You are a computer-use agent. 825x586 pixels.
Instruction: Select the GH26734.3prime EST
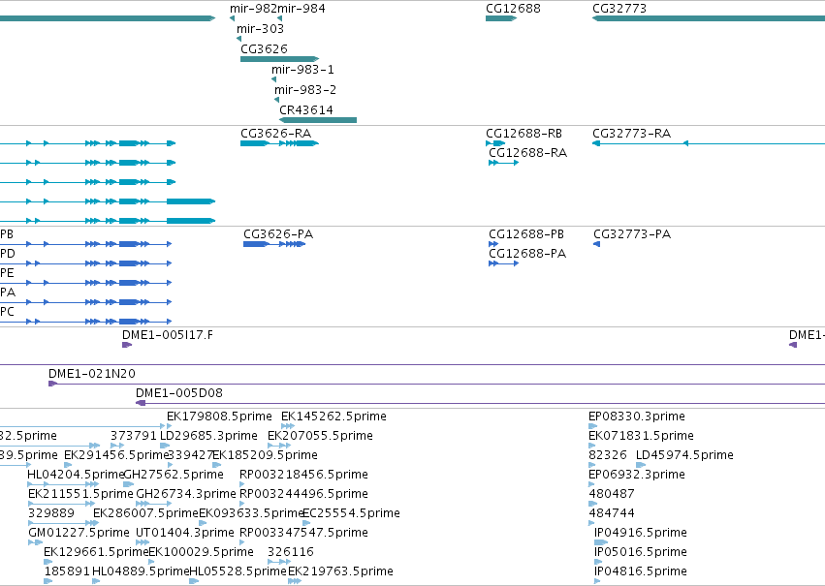pyautogui.click(x=153, y=504)
